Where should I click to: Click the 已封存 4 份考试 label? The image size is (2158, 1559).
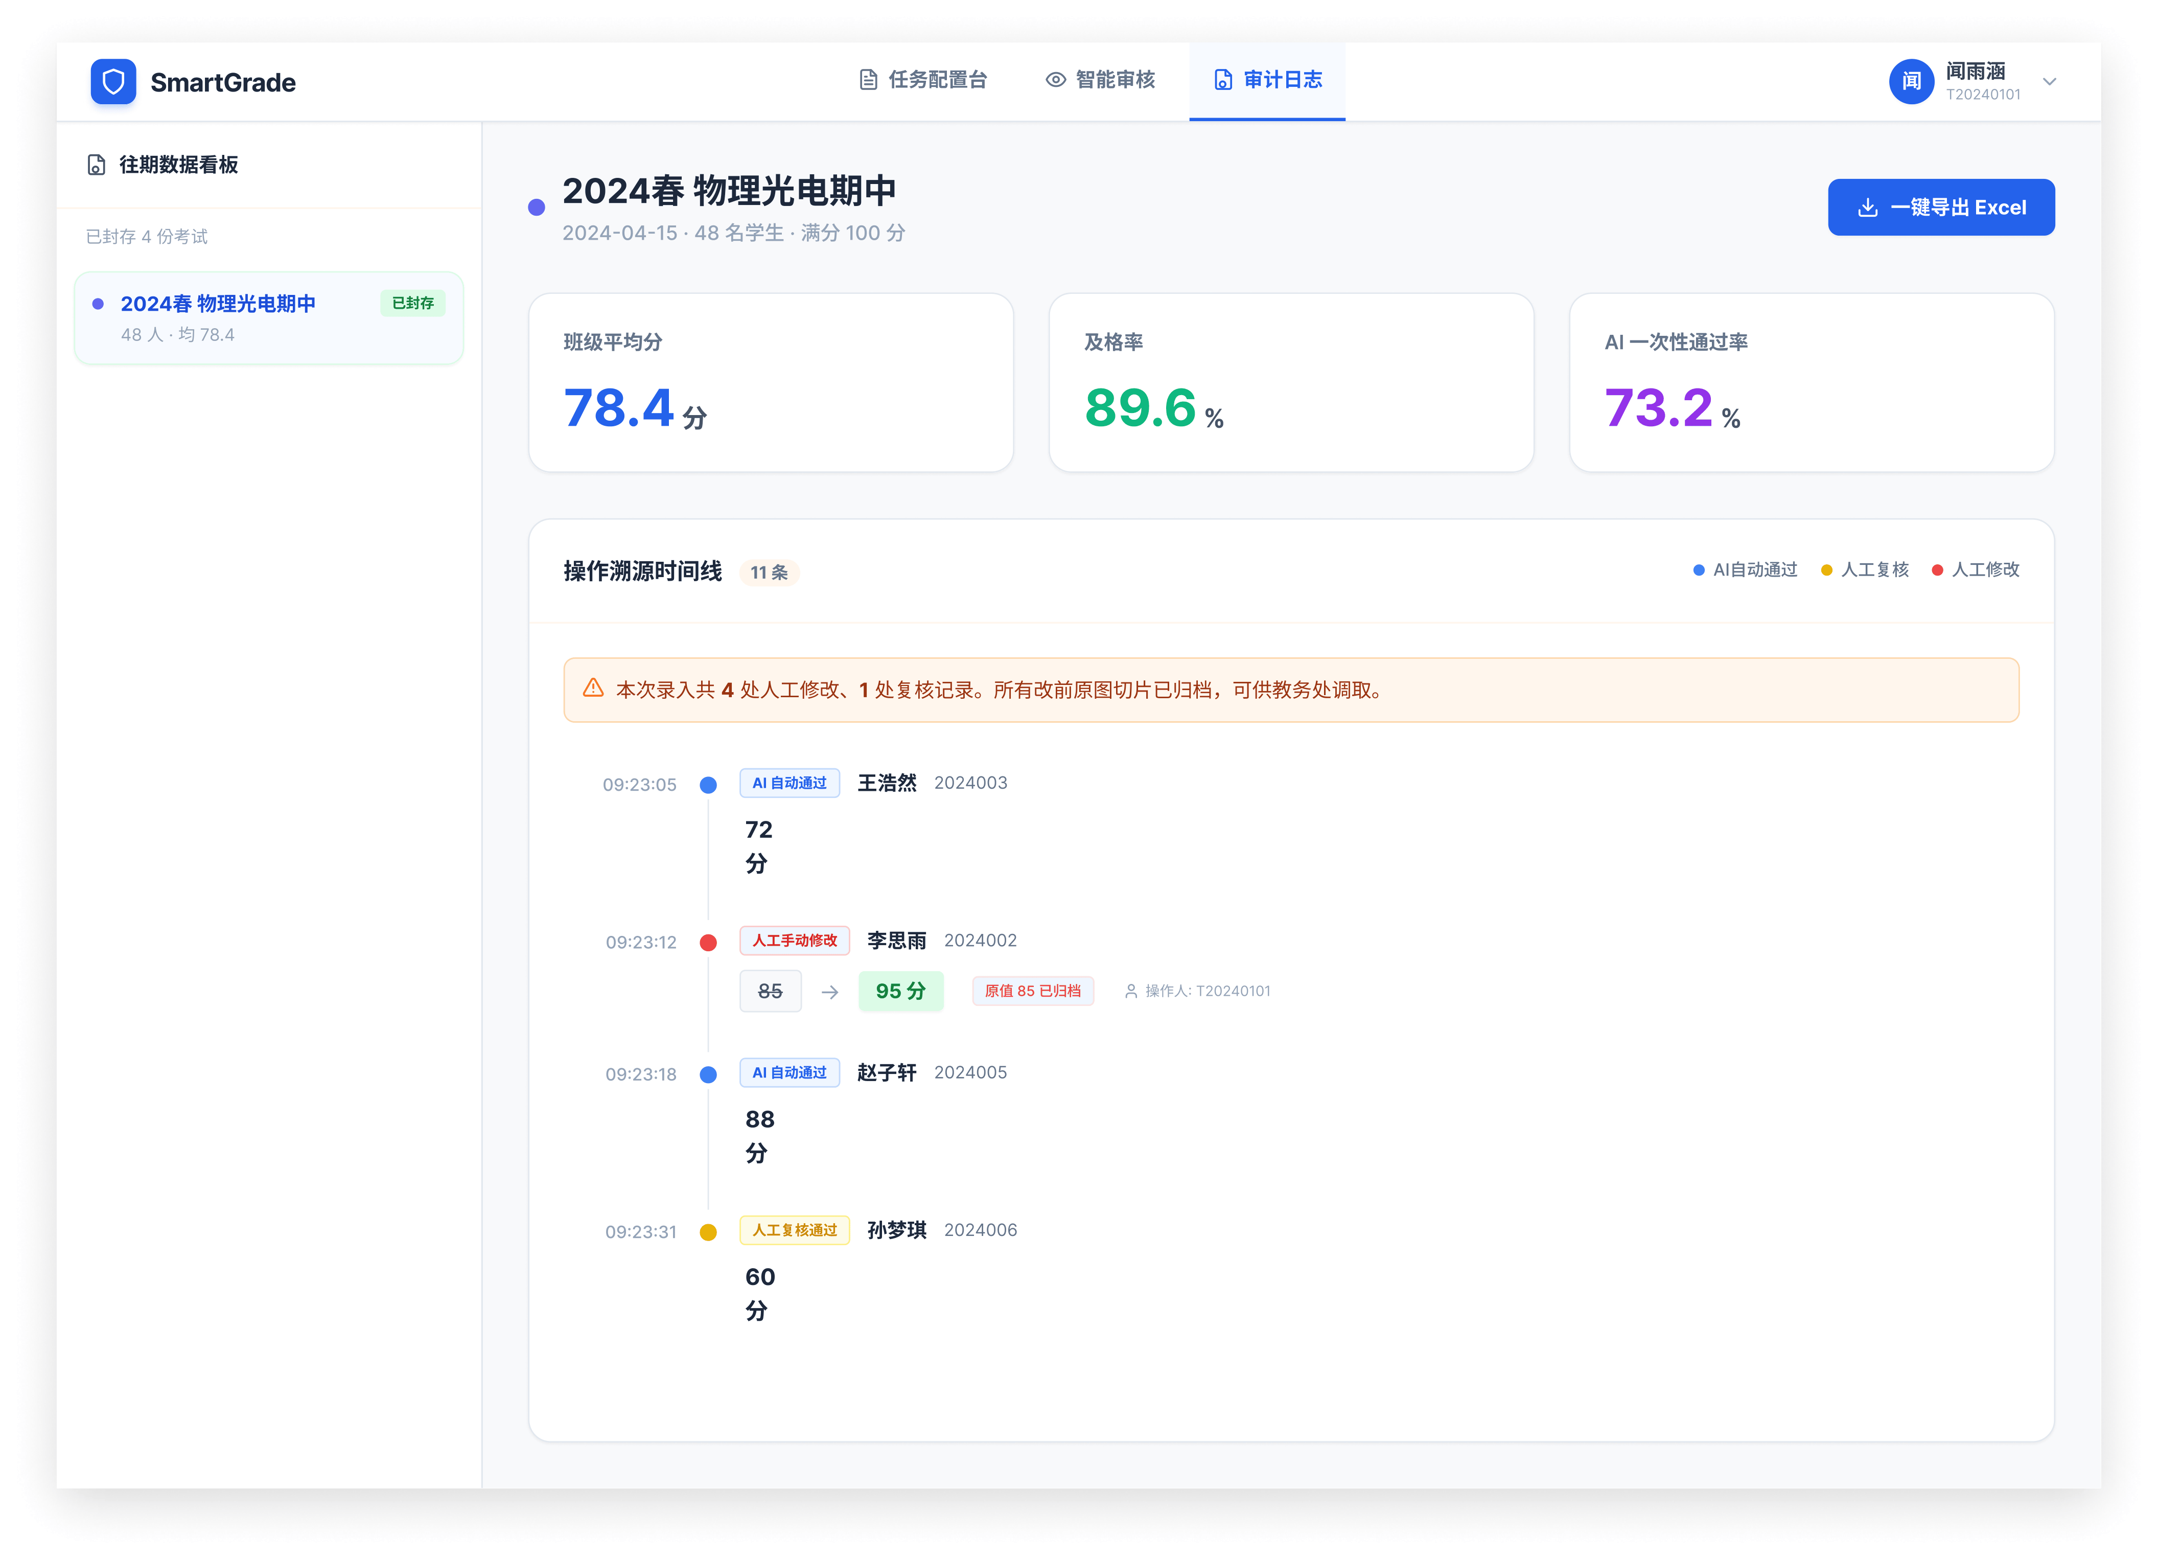click(147, 236)
